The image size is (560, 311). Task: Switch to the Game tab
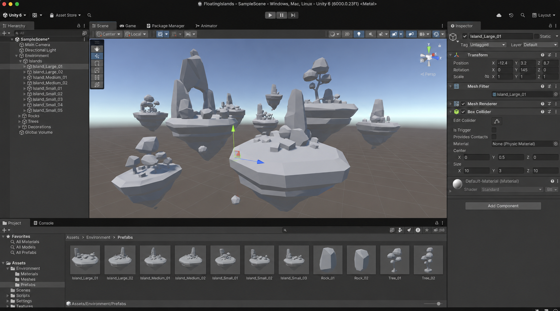tap(128, 26)
